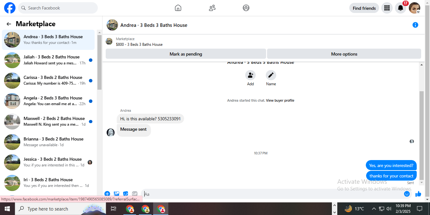Open weather widget showing 13°C
The width and height of the screenshot is (430, 215).
click(x=354, y=209)
